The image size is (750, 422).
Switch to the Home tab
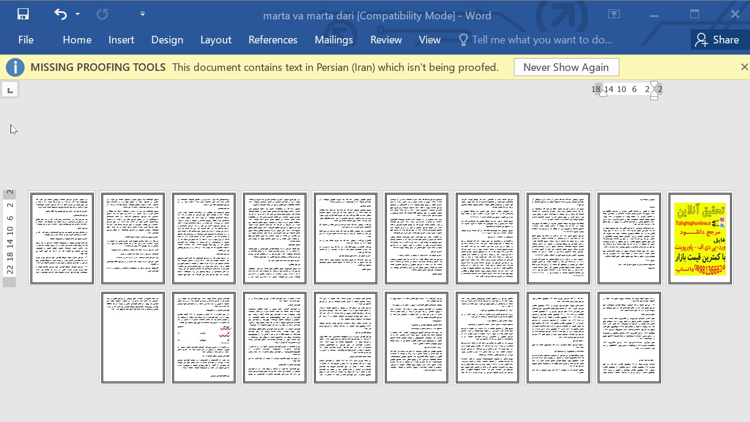[x=77, y=40]
